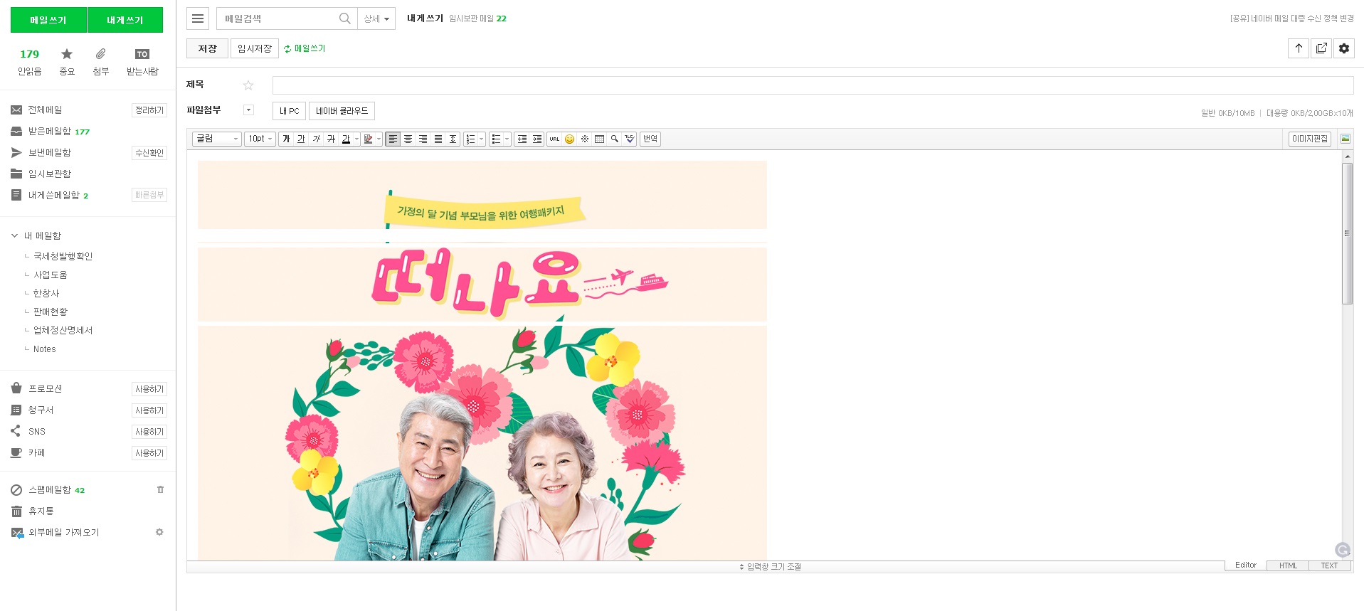Open the 굴림 font family dropdown
The image size is (1364, 611).
pos(217,139)
